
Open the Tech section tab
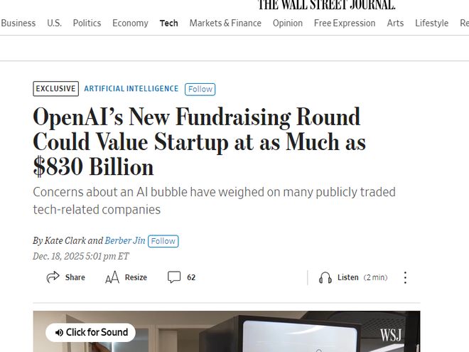(x=169, y=23)
